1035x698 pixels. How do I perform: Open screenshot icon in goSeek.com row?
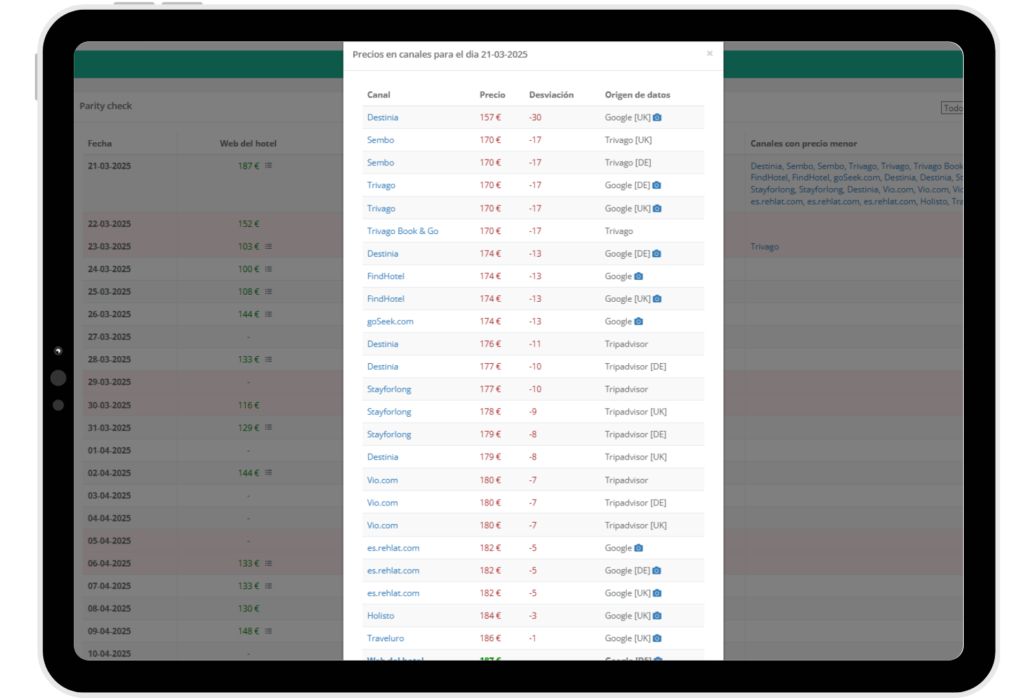(638, 322)
